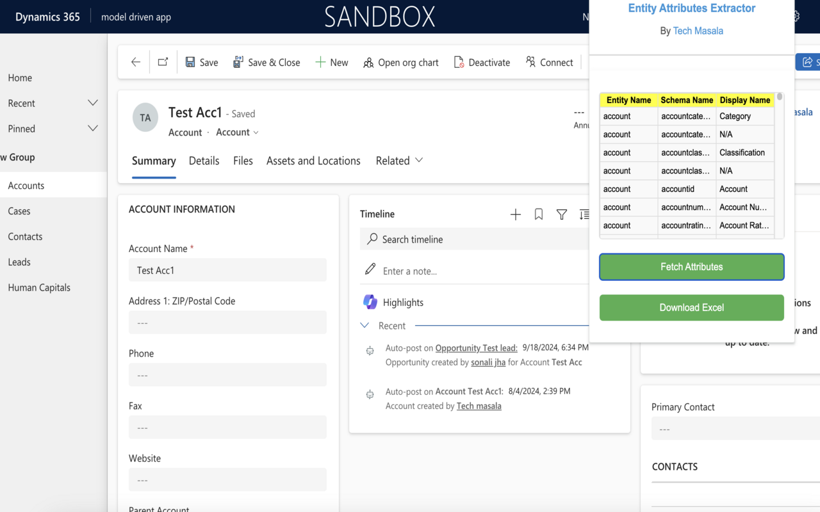The width and height of the screenshot is (820, 512).
Task: Switch to the Summary tab
Action: (x=154, y=161)
